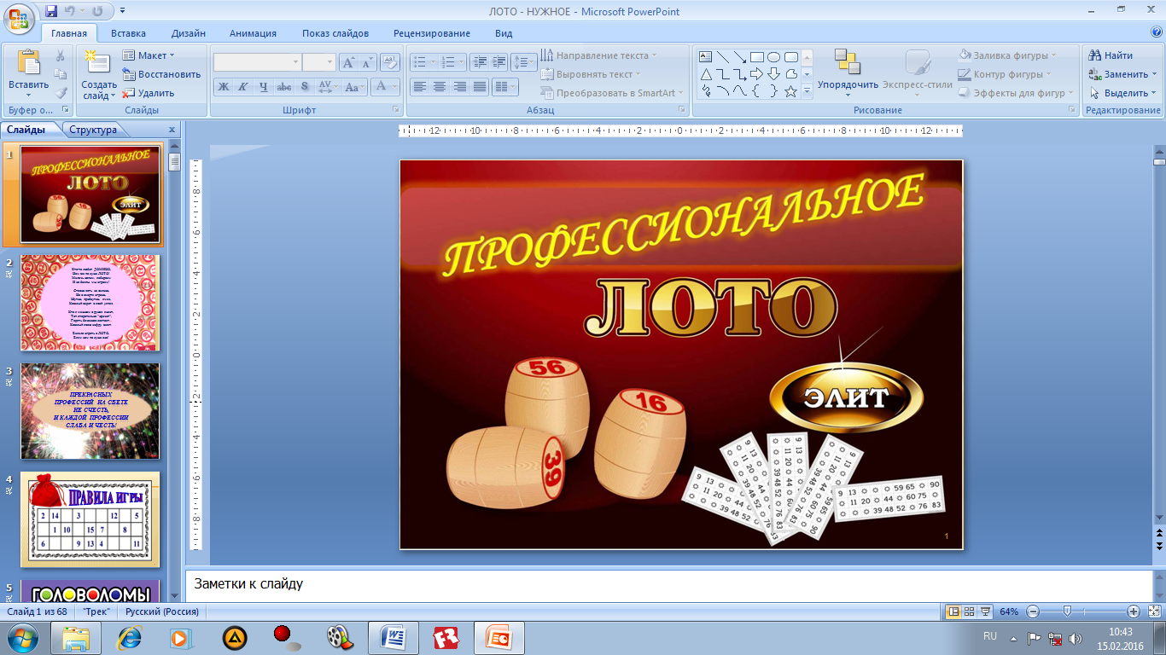Switch to slide sorter view in status bar
Viewport: 1166px width, 655px height.
click(969, 612)
